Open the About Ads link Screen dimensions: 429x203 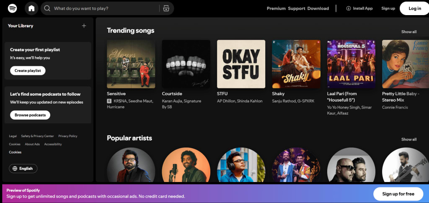click(32, 144)
